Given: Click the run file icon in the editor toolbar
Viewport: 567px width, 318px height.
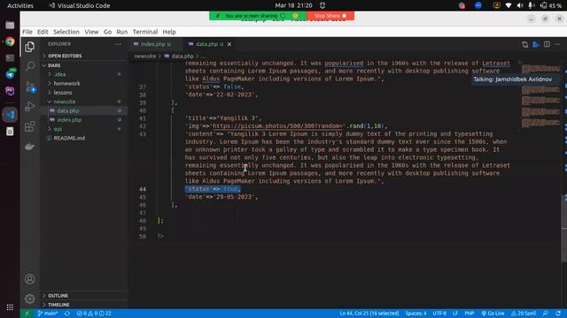Looking at the screenshot, I should (x=536, y=44).
